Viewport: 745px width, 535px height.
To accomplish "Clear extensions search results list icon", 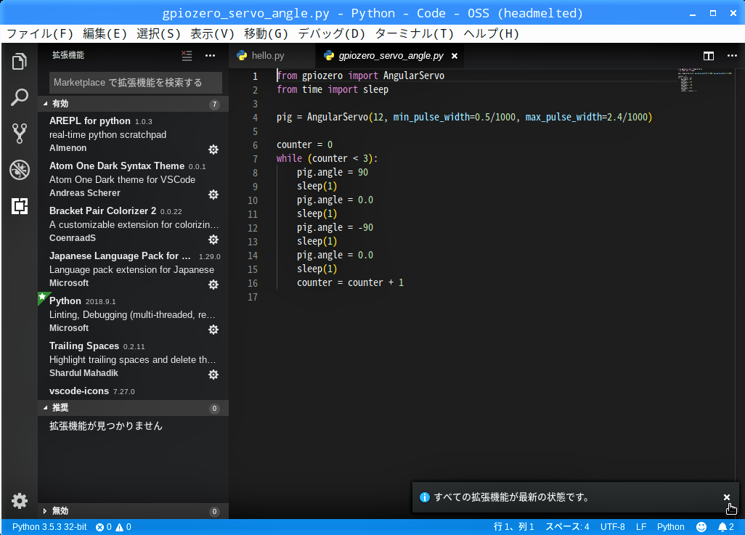I will coord(187,56).
